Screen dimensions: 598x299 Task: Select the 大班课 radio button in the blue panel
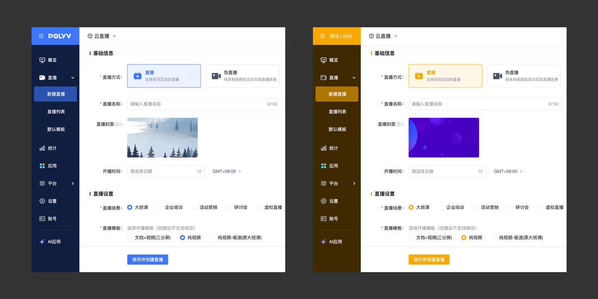[x=130, y=207]
